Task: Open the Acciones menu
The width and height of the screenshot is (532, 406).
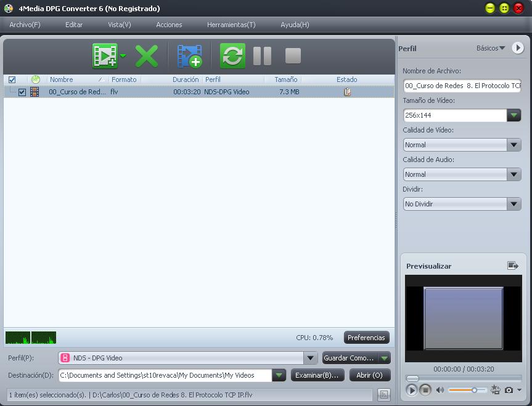Action: click(169, 25)
